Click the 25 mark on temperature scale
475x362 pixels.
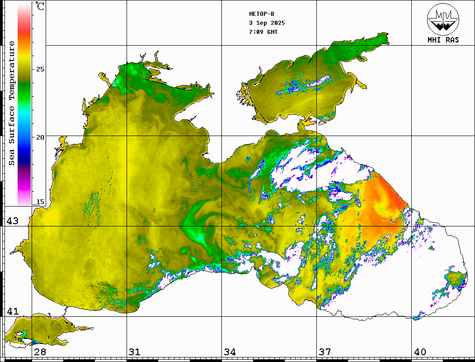[x=40, y=69]
